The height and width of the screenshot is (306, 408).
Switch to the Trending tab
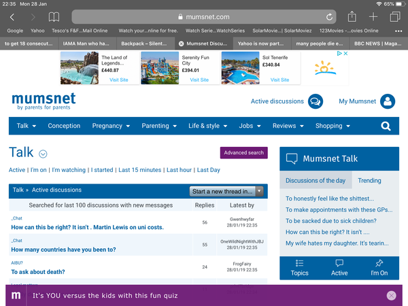369,180
